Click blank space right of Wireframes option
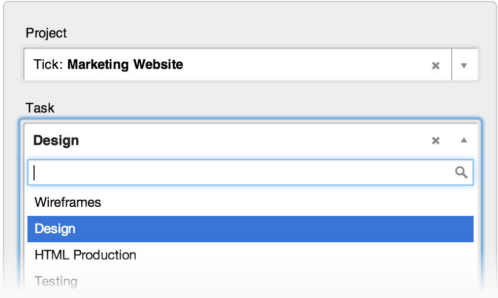This screenshot has height=298, width=498. (x=305, y=203)
